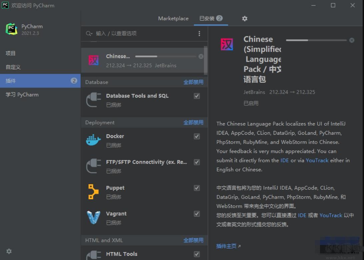Image resolution: width=364 pixels, height=260 pixels.
Task: Open the kebab menu beside the search field
Action: point(199,34)
